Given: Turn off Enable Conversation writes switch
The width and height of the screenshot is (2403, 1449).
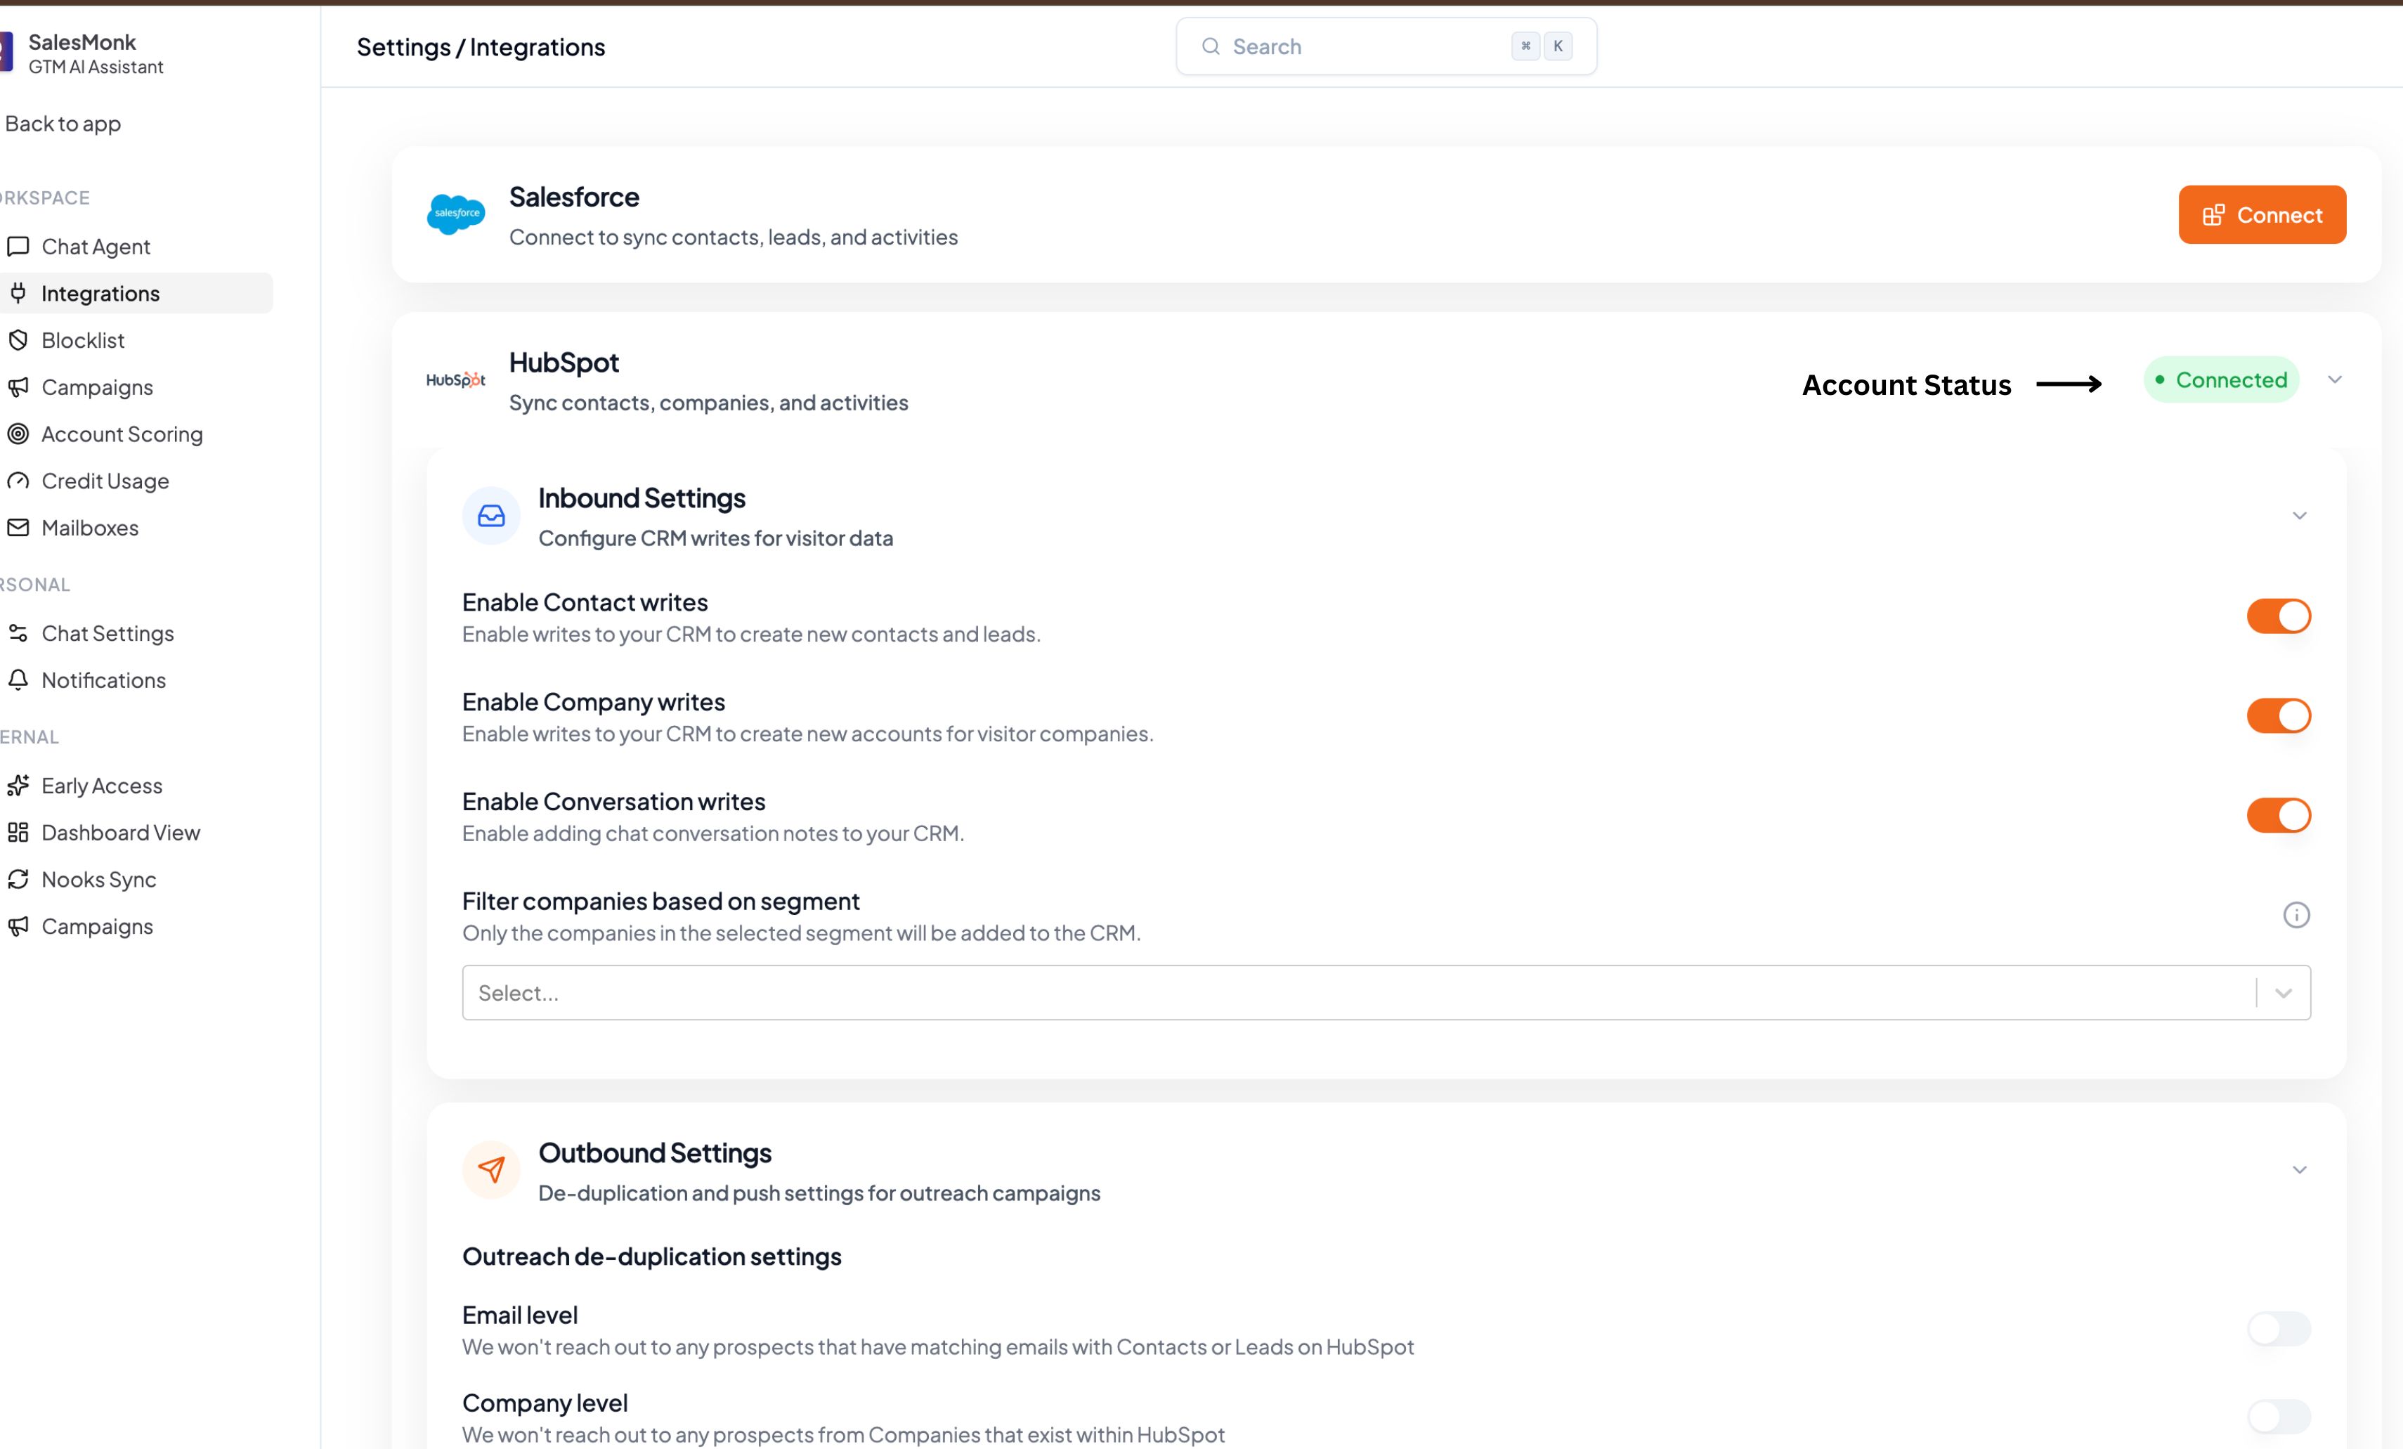Looking at the screenshot, I should [x=2278, y=815].
